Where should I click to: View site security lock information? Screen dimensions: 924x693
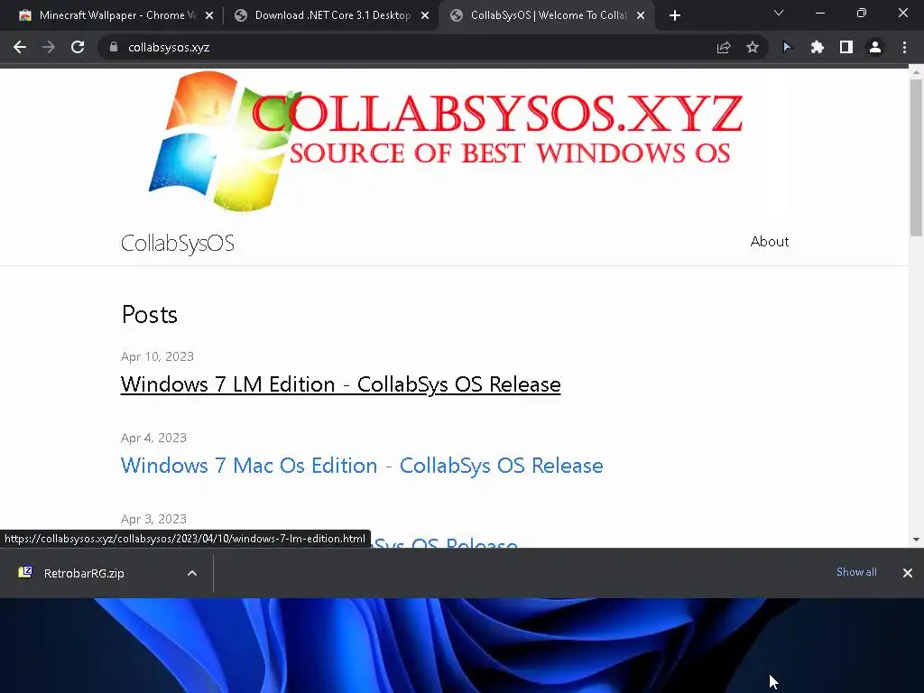[114, 47]
